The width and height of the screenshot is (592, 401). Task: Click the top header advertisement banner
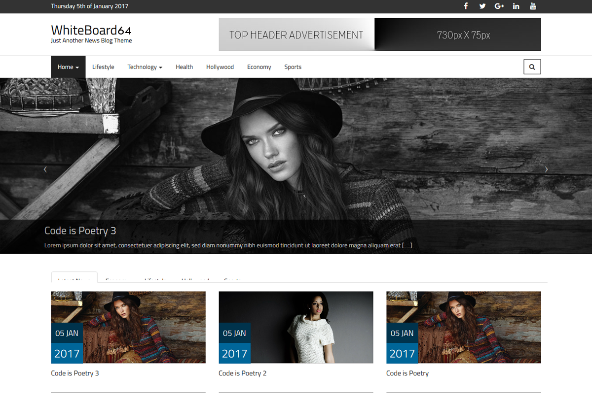(x=379, y=34)
